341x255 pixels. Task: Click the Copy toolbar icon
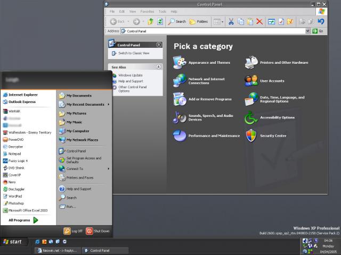tap(241, 21)
